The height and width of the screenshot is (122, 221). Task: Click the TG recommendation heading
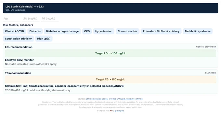point(18,73)
